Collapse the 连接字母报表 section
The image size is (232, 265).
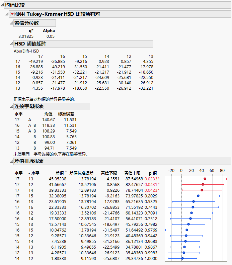pos(11,106)
